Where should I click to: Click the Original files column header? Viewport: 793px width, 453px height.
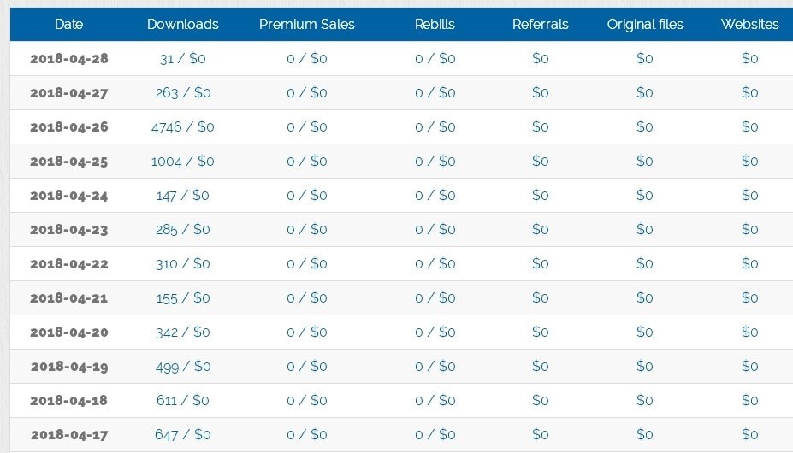(x=645, y=24)
